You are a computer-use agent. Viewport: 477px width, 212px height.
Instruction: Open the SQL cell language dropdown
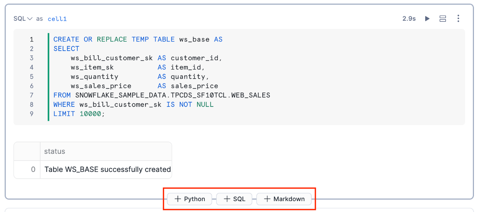23,19
